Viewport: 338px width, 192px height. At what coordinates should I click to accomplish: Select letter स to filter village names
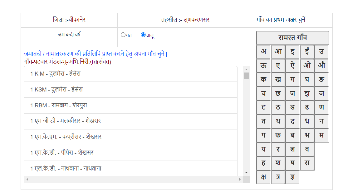307,163
